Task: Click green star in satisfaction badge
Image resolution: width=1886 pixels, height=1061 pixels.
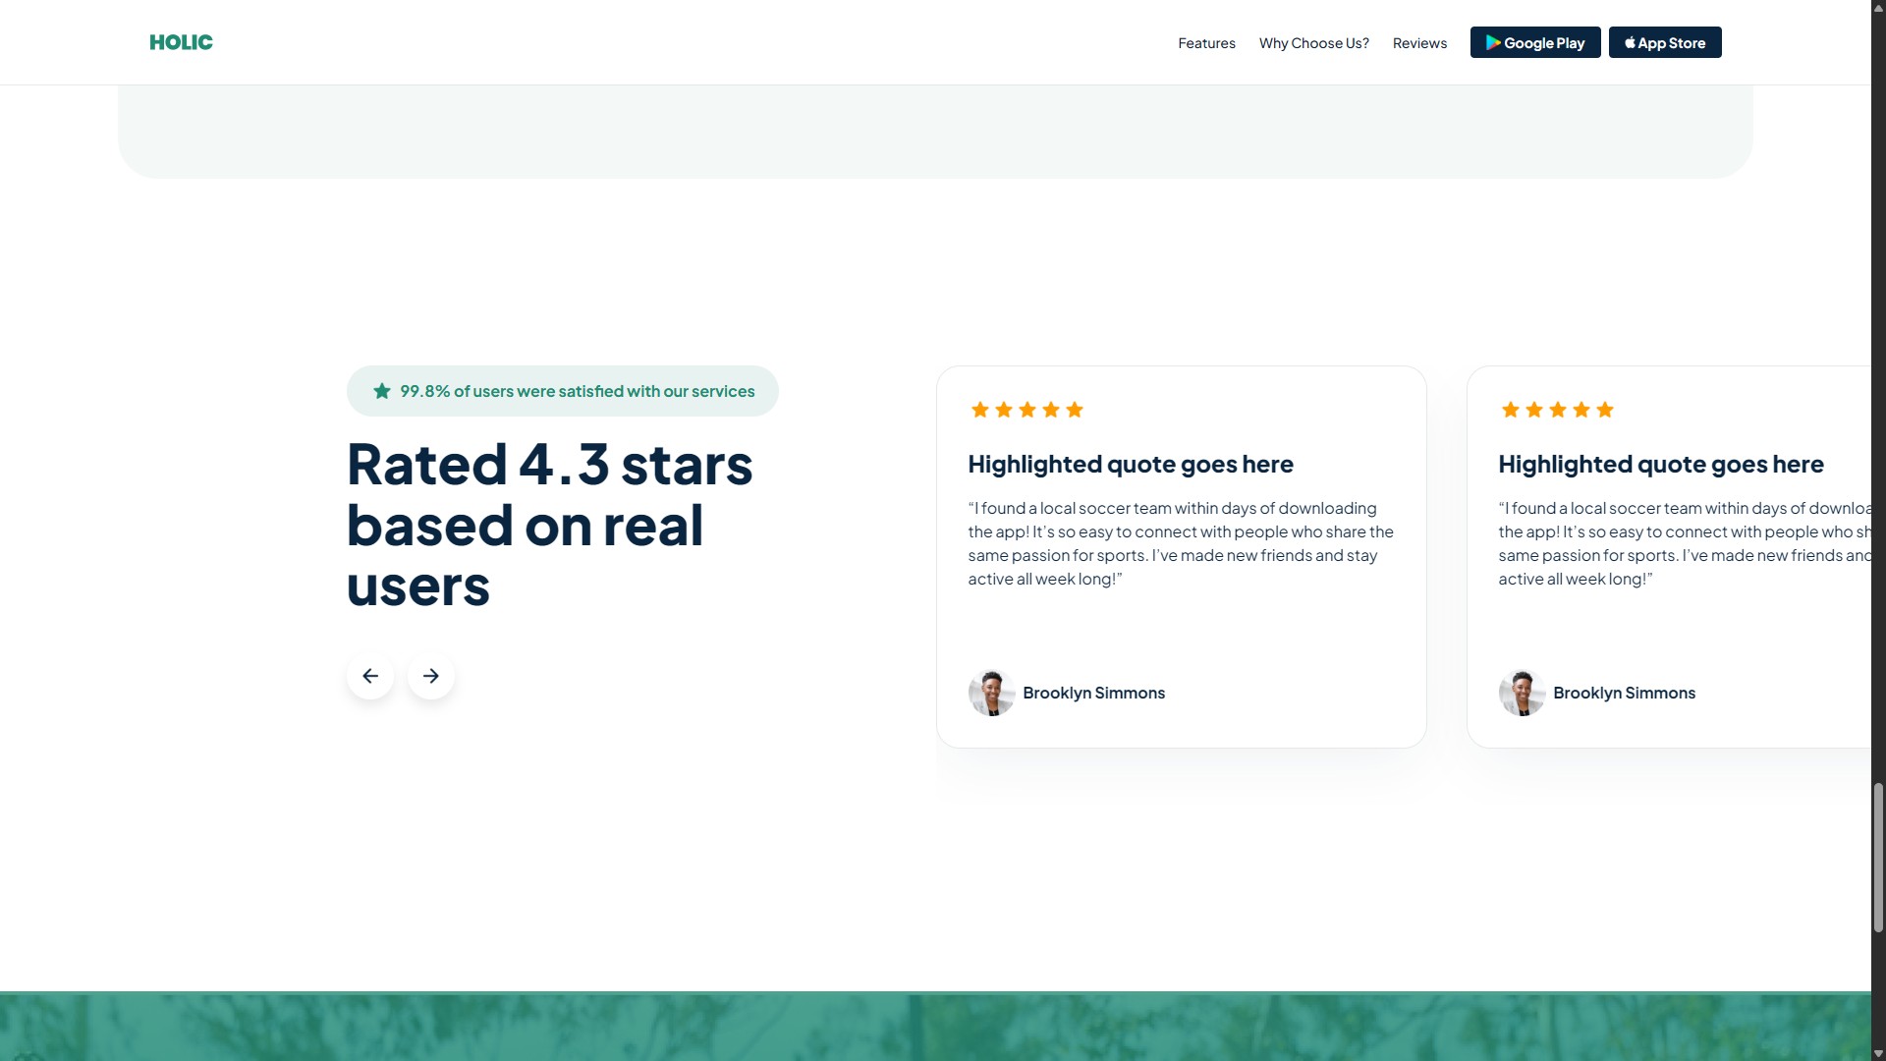Action: click(x=382, y=391)
